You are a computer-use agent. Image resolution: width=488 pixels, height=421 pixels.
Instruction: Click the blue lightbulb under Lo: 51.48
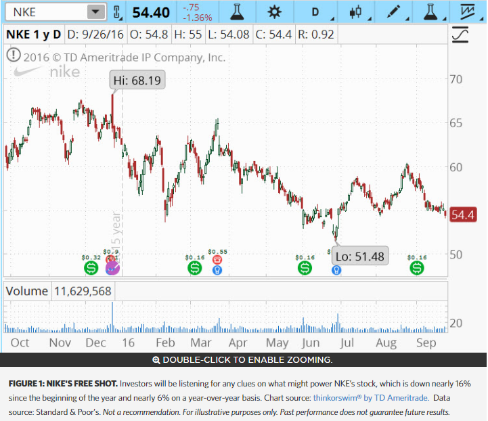click(336, 270)
